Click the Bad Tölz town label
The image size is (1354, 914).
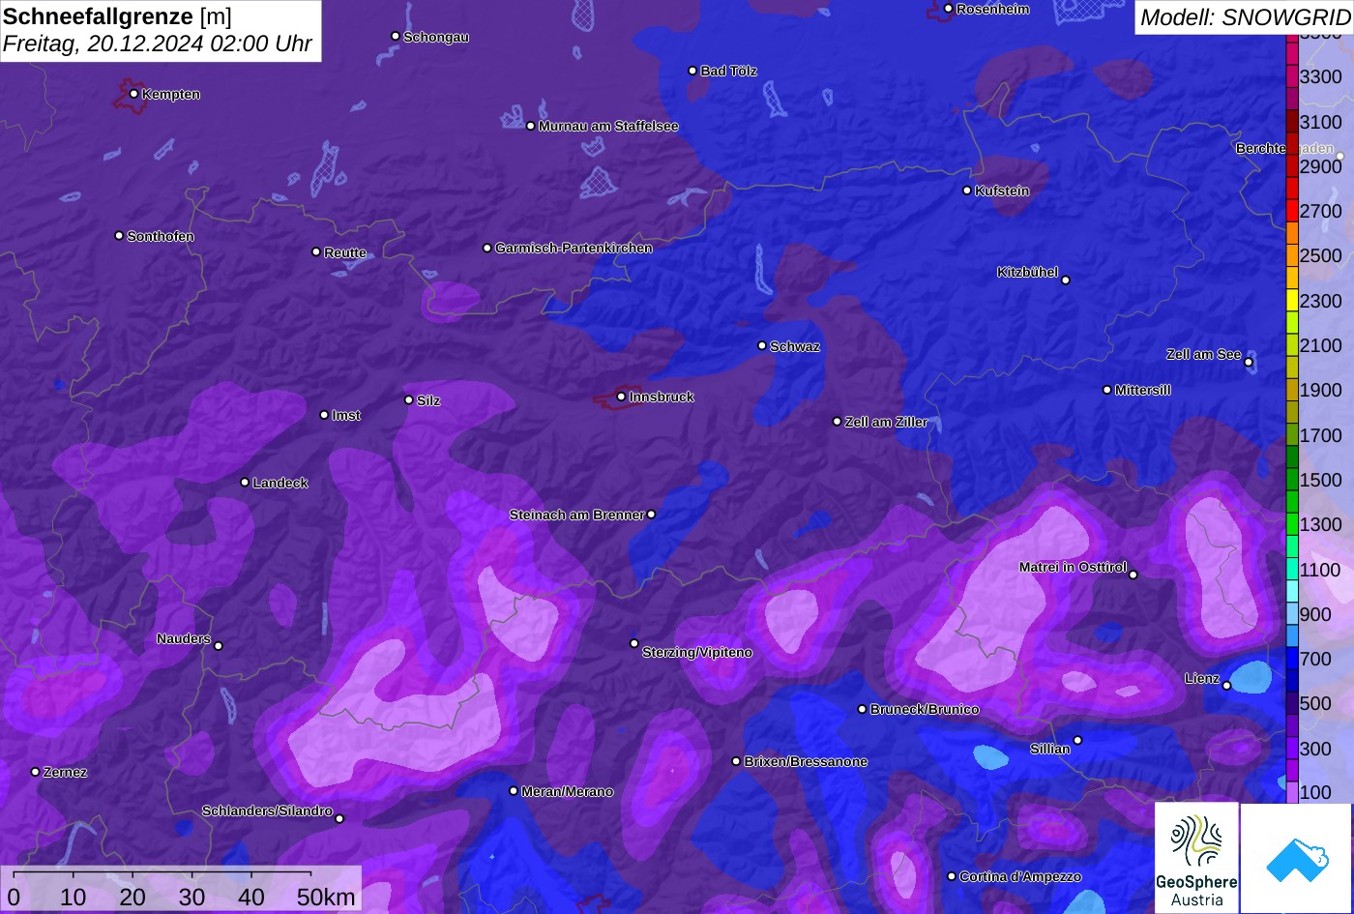coord(729,71)
